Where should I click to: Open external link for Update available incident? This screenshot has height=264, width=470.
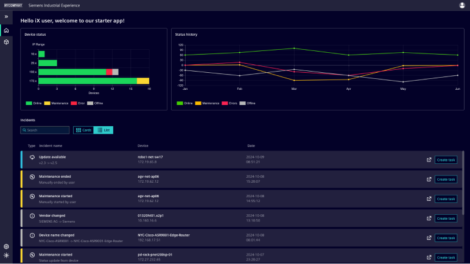point(429,160)
